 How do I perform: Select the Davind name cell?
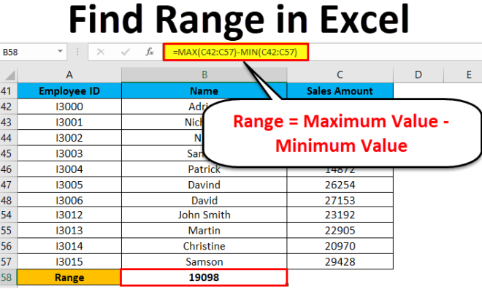coord(204,185)
